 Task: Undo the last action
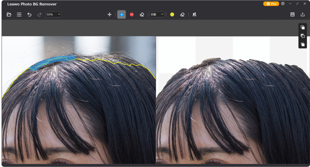tap(29, 15)
